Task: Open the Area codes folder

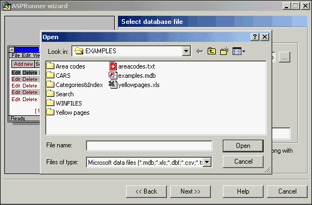Action: click(66, 66)
